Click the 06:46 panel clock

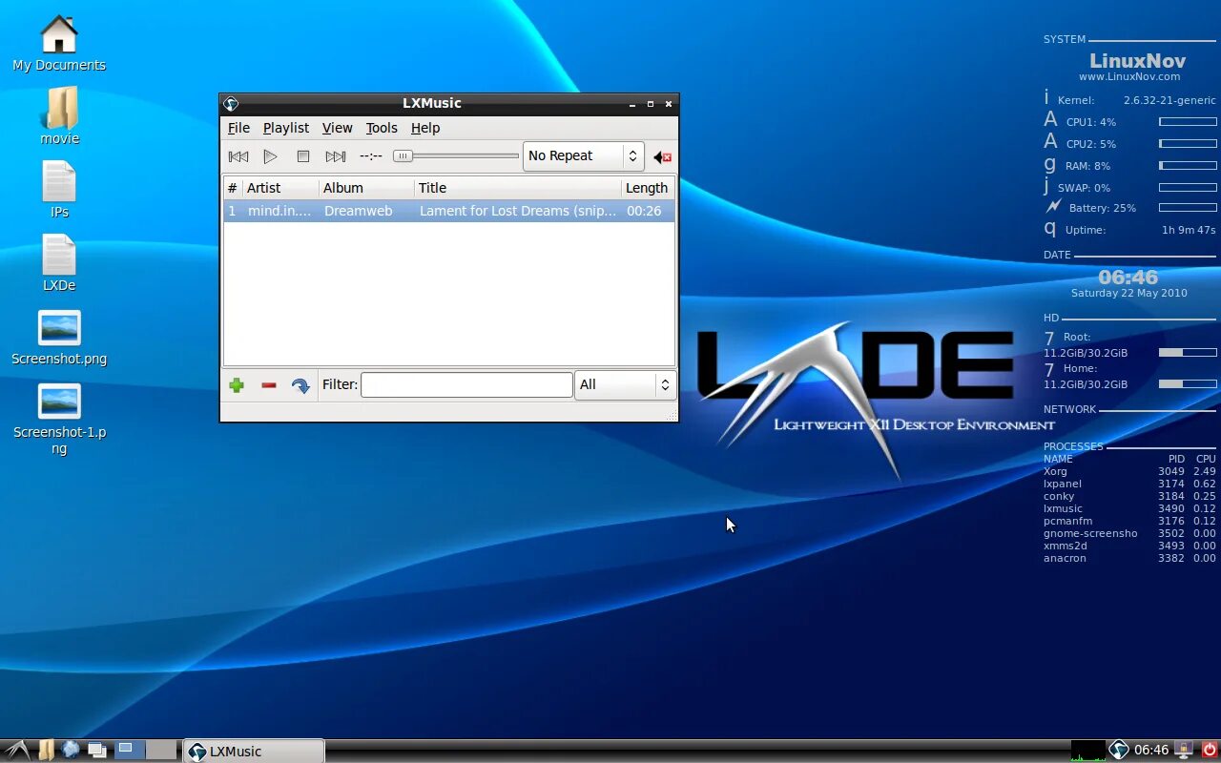tap(1151, 751)
